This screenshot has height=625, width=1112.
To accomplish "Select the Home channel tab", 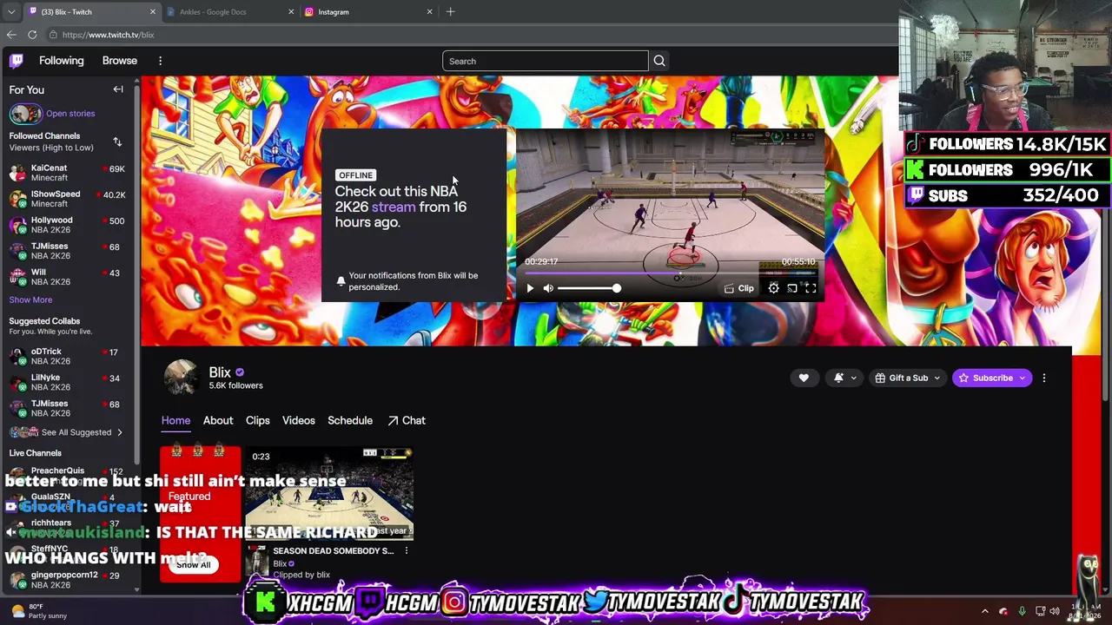I will 175,420.
